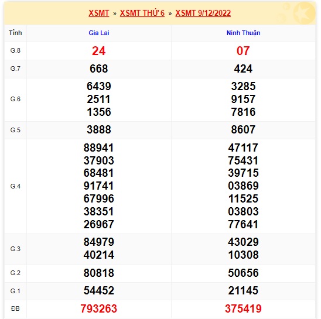Select the G.4 row label
This screenshot has width=321, height=319.
click(x=15, y=186)
